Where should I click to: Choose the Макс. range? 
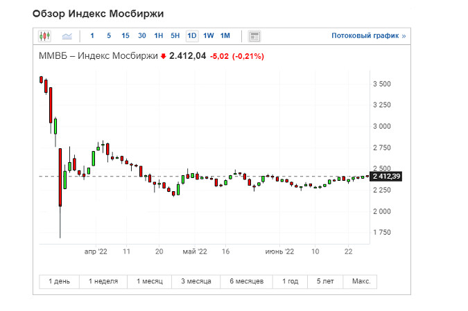click(361, 281)
